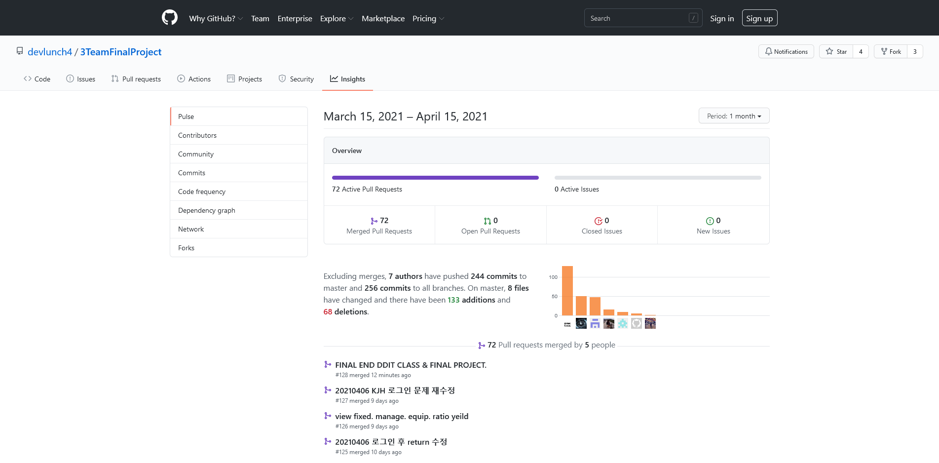
Task: Open Code frequency in sidebar
Action: (x=202, y=192)
